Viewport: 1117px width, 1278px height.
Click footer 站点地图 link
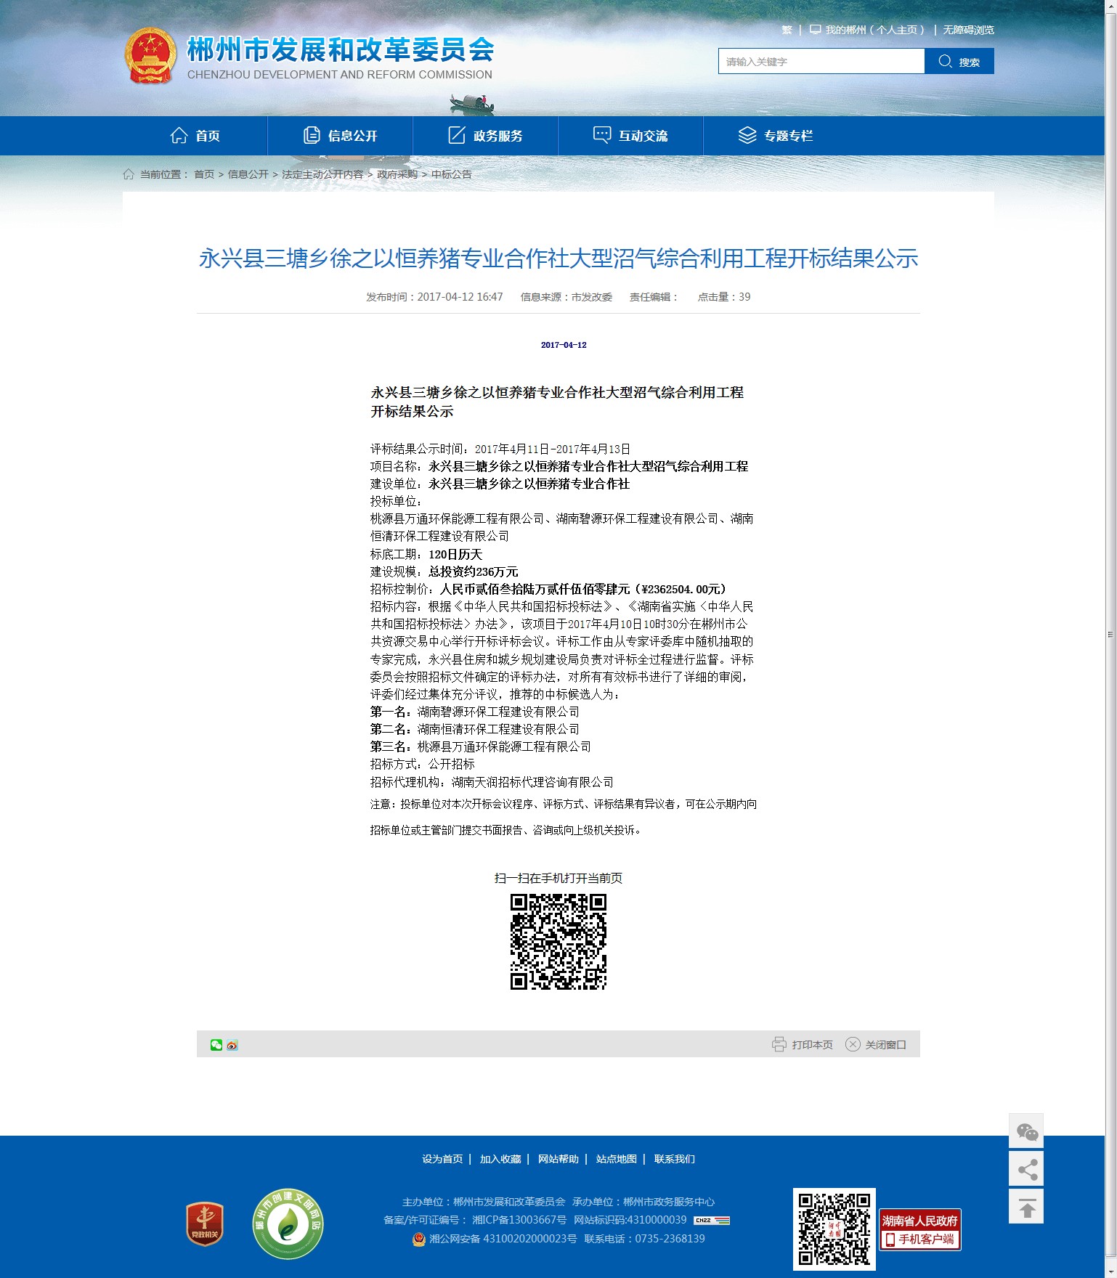pos(617,1159)
